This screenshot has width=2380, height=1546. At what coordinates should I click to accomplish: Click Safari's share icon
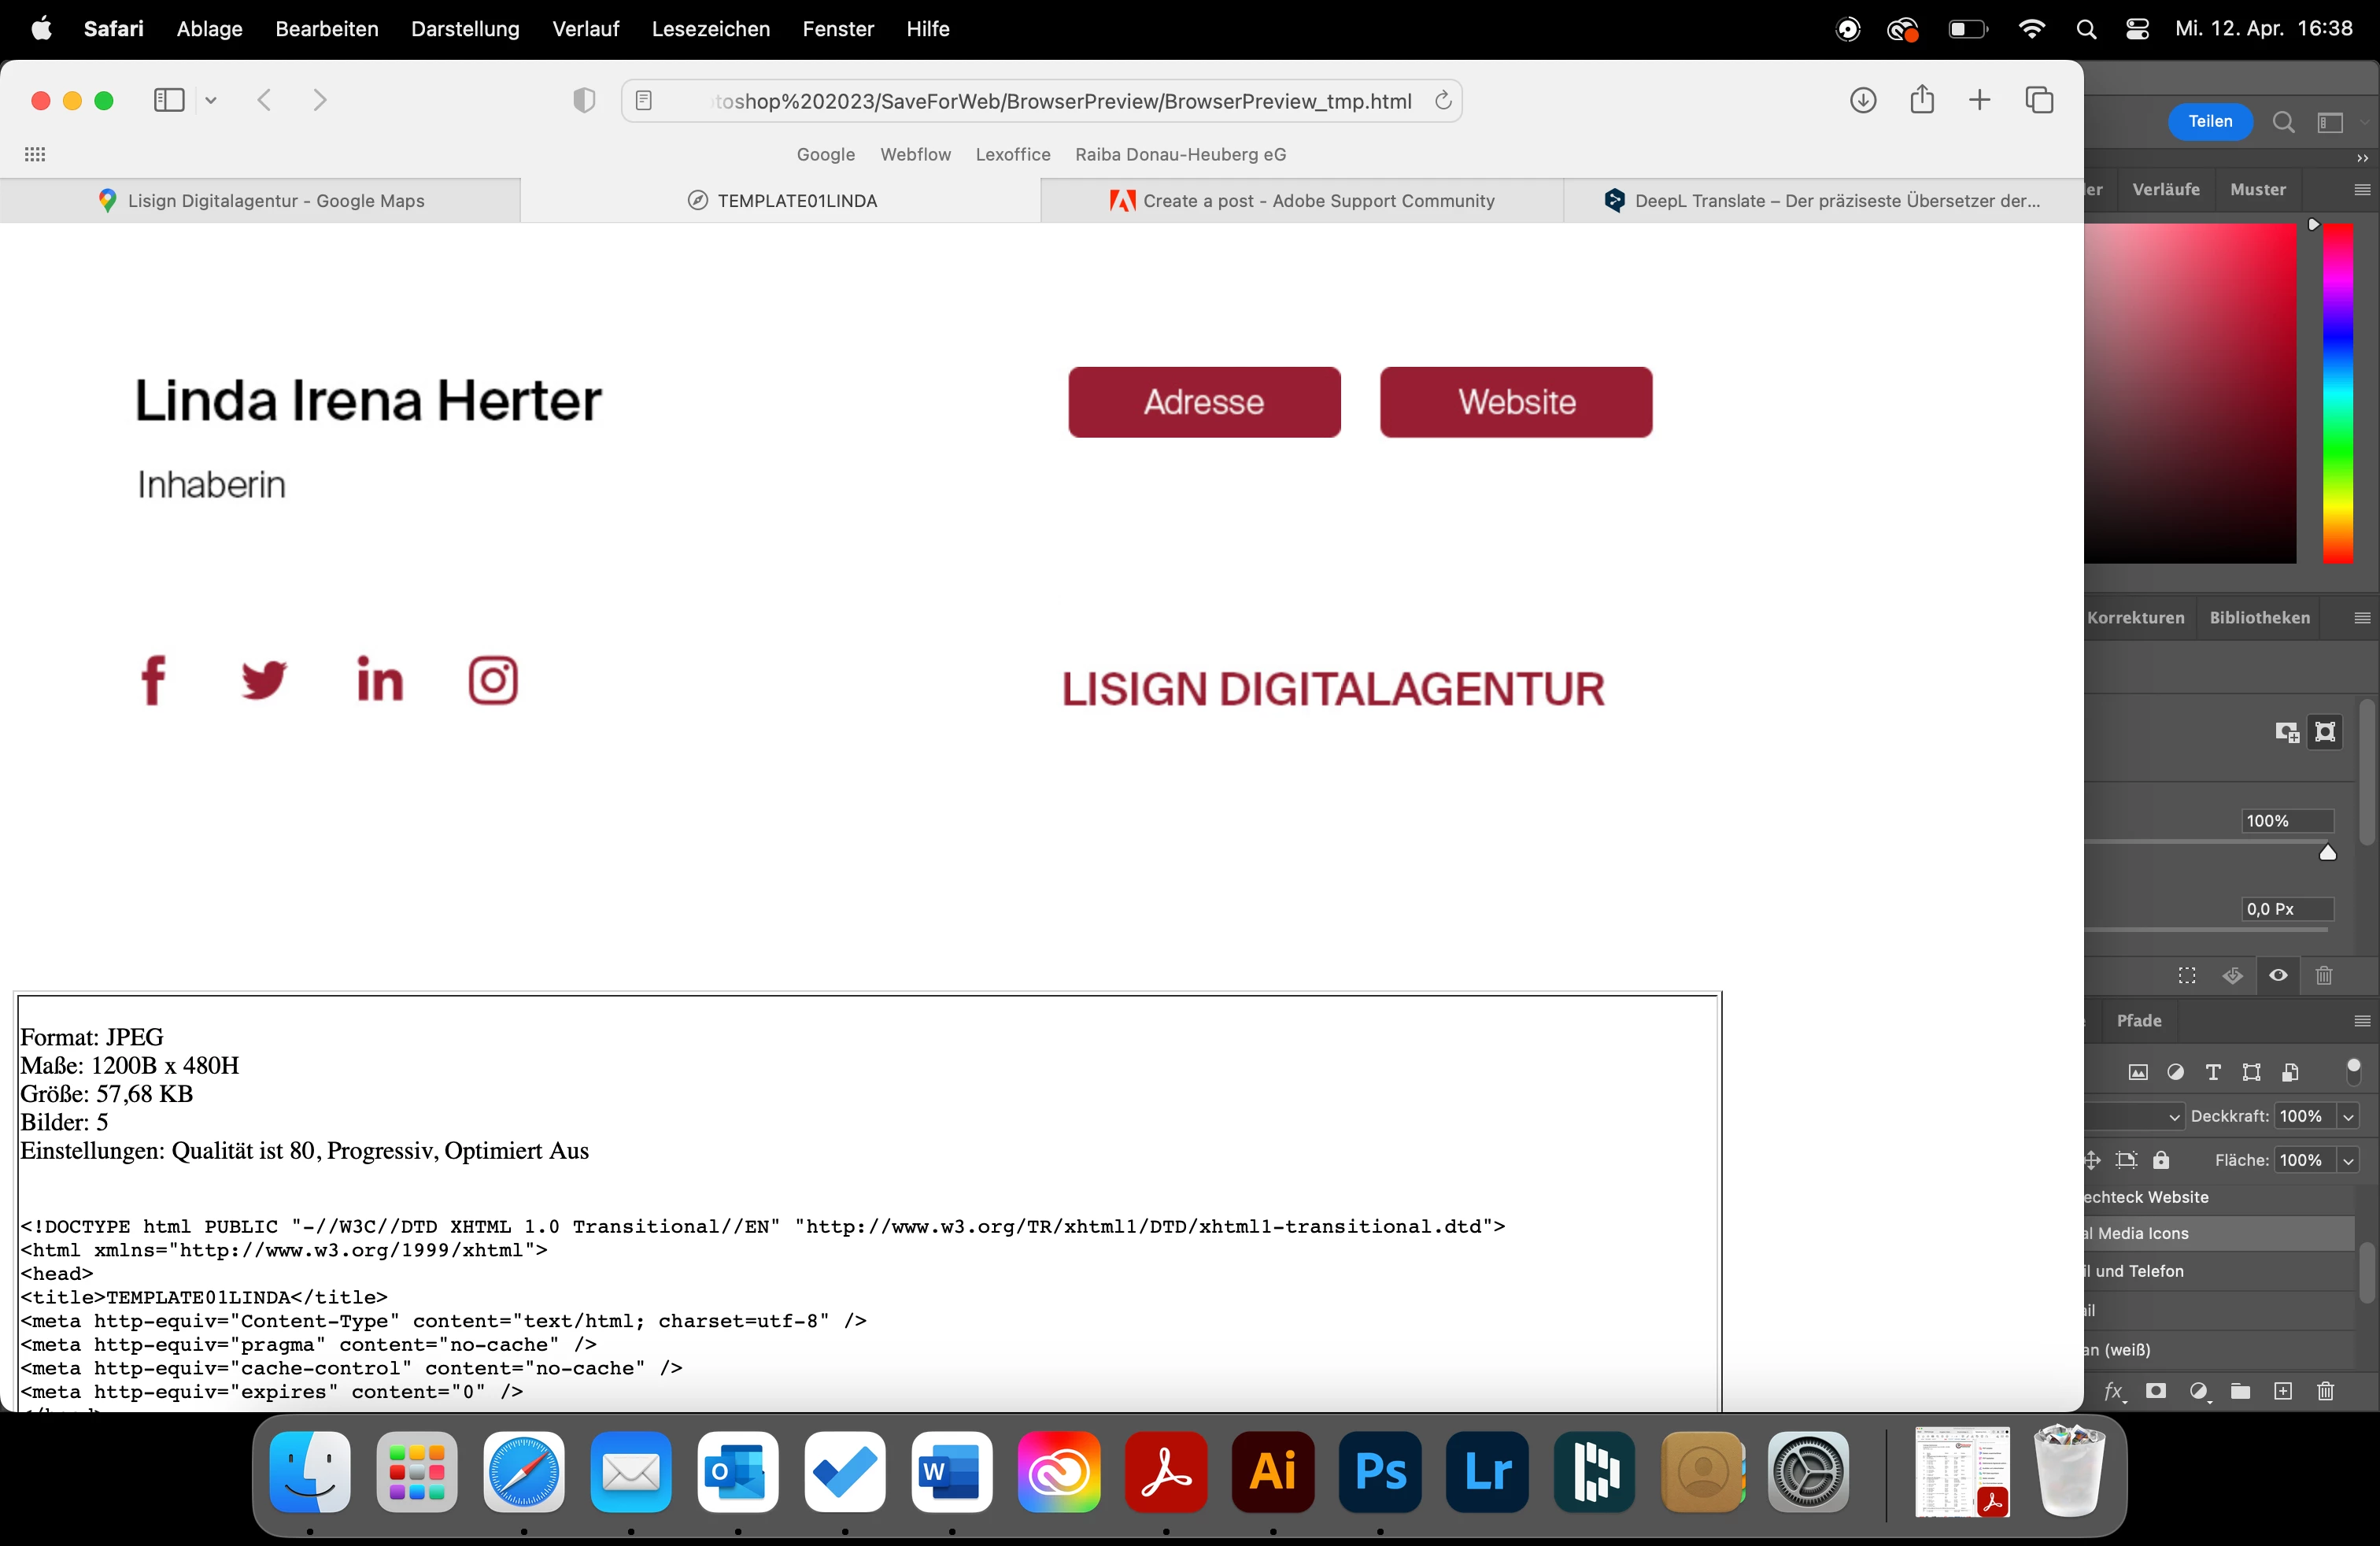(1921, 100)
